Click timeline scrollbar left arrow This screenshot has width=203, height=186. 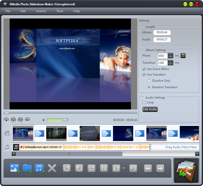click(x=14, y=154)
